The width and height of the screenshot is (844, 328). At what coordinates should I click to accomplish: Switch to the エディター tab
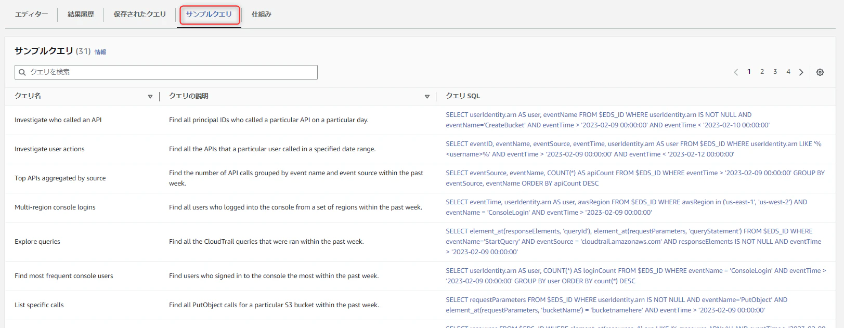(31, 15)
